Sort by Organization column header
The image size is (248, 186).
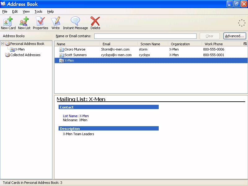(x=185, y=44)
